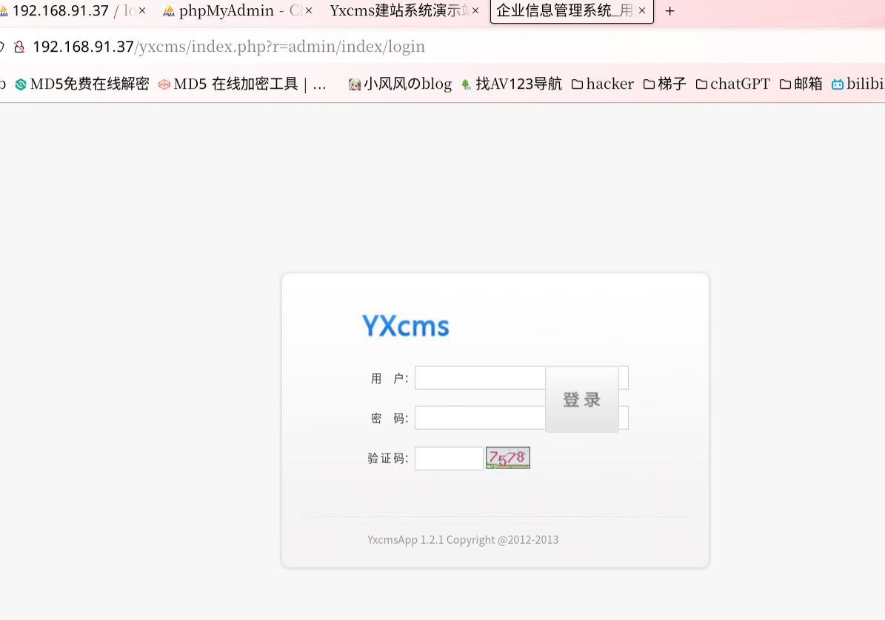Select the 企业信息管理系统 tab

571,10
